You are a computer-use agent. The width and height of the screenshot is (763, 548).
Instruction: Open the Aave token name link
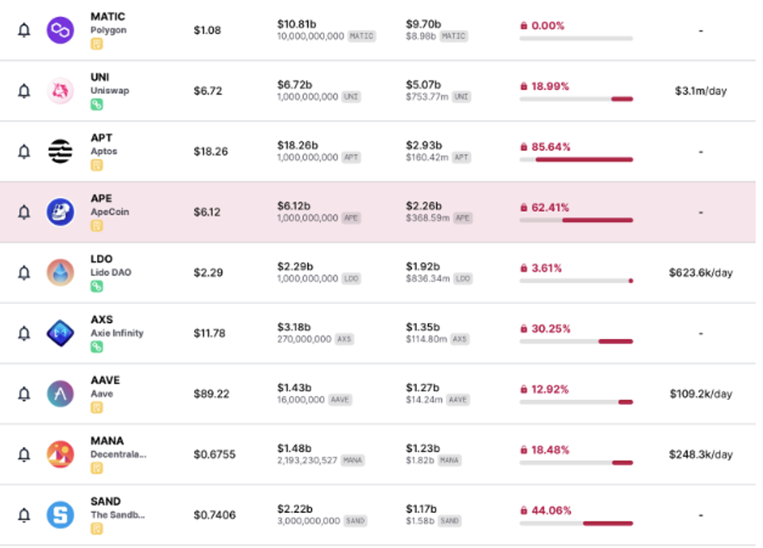102,394
